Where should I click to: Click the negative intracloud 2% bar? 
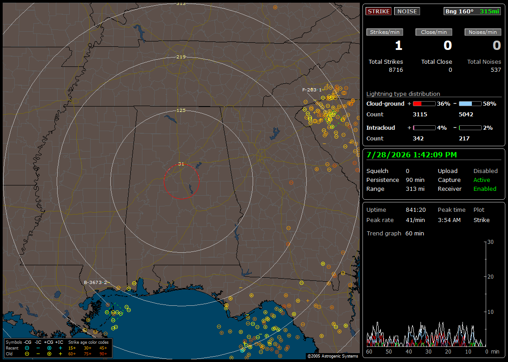tap(470, 128)
